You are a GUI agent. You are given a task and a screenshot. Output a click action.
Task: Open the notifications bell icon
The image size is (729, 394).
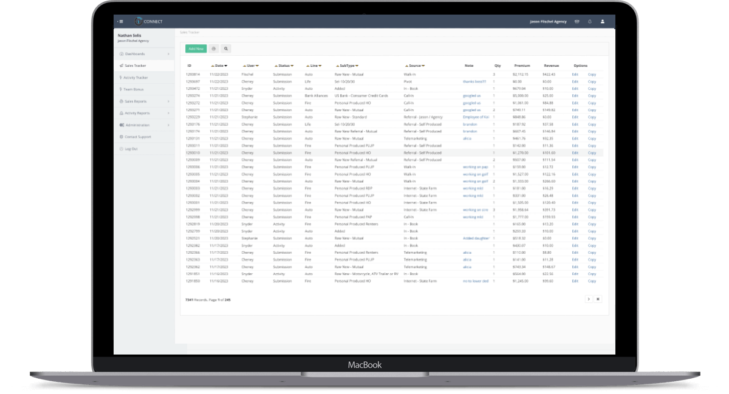coord(589,21)
